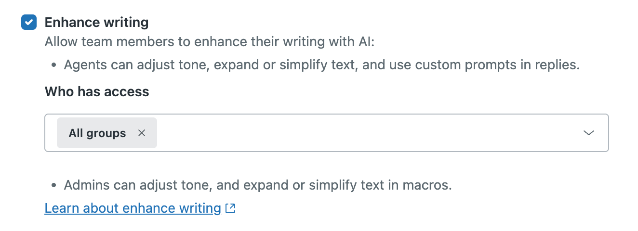This screenshot has width=638, height=231.
Task: Click the word replies in the Agents line
Action: pyautogui.click(x=556, y=65)
